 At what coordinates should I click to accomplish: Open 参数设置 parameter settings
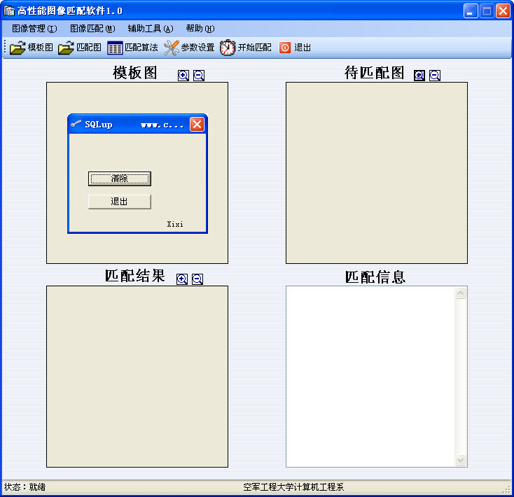189,48
